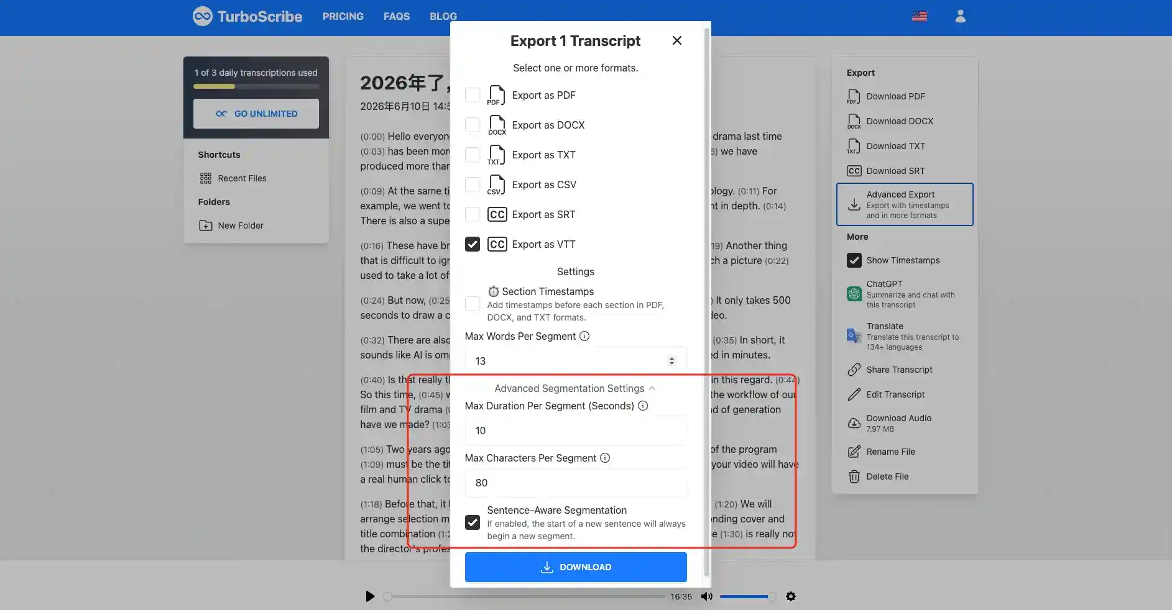Image resolution: width=1172 pixels, height=610 pixels.
Task: Click the PDF file icon in dialog
Action: 496,95
